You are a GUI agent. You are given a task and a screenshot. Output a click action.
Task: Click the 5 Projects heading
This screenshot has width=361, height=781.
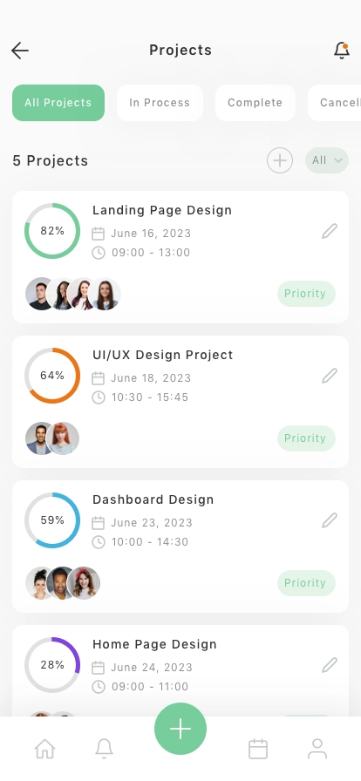(x=51, y=161)
